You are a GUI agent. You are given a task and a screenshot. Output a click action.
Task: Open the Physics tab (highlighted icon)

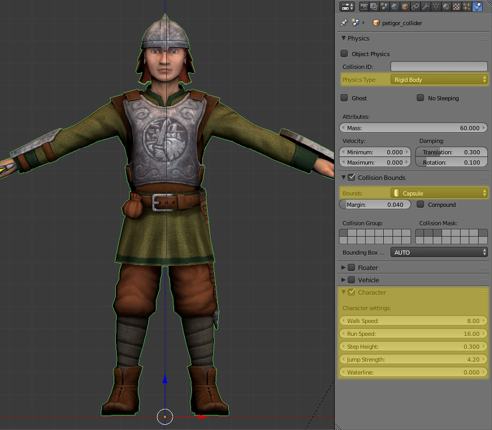(477, 7)
